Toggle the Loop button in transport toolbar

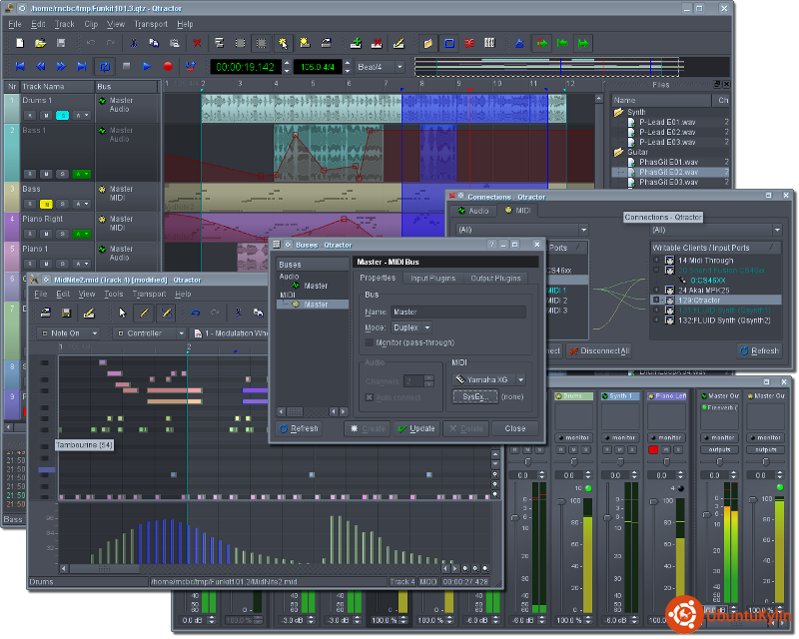tap(104, 67)
